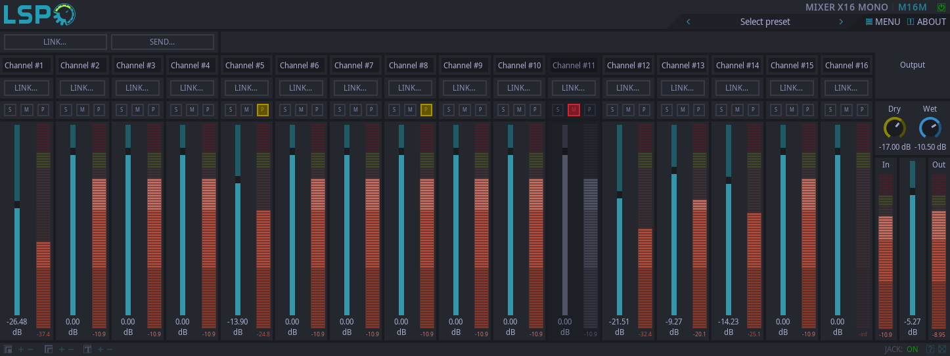Viewport: 950px width, 356px height.
Task: Open the ABOUT page
Action: point(926,22)
